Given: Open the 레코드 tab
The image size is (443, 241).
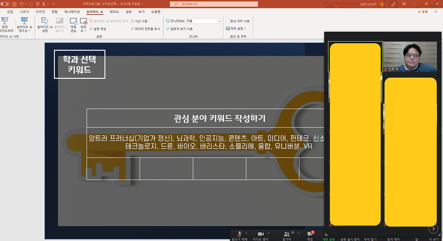Looking at the screenshot, I should pos(114,11).
